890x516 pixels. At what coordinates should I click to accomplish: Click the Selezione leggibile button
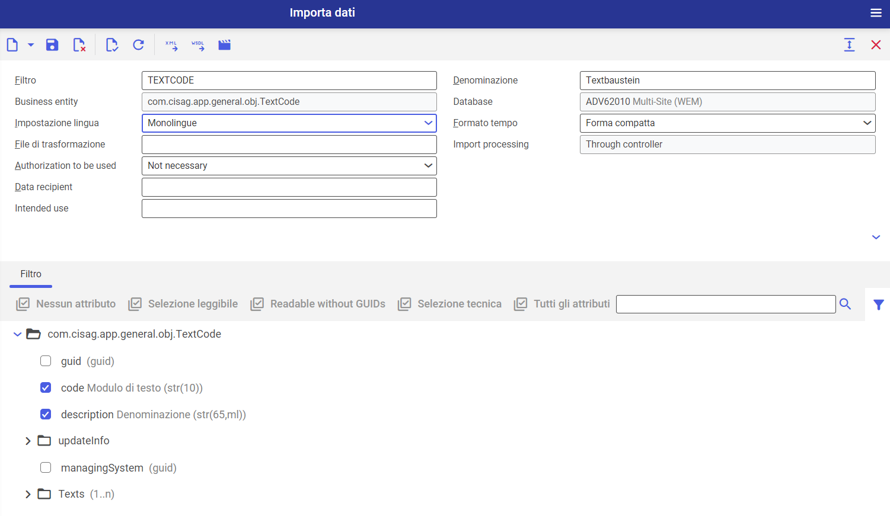click(x=183, y=304)
